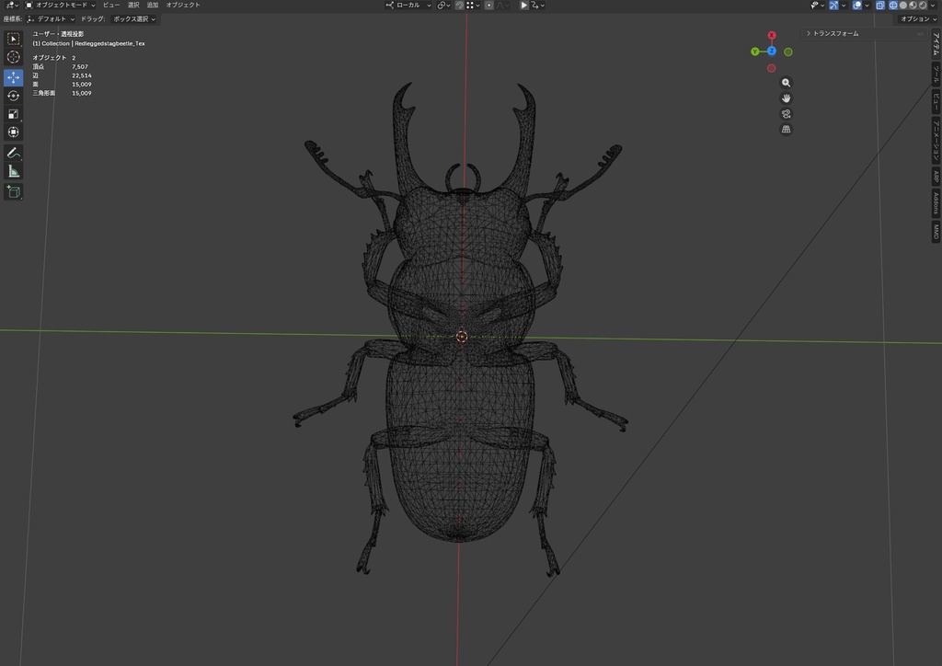Viewport: 942px width, 666px height.
Task: Select the Scale tool
Action: click(13, 114)
